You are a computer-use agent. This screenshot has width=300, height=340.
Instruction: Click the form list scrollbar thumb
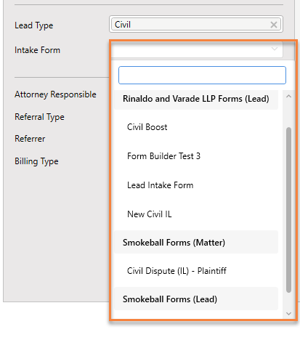tap(288, 210)
